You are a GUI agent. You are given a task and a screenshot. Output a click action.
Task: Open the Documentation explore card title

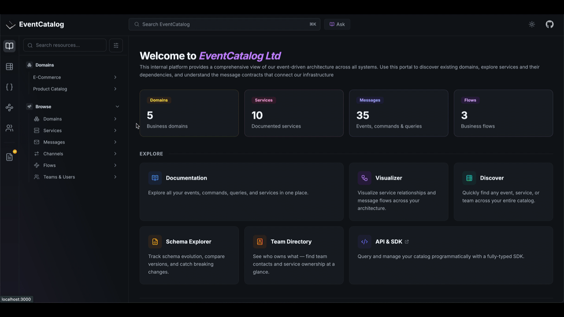point(186,178)
